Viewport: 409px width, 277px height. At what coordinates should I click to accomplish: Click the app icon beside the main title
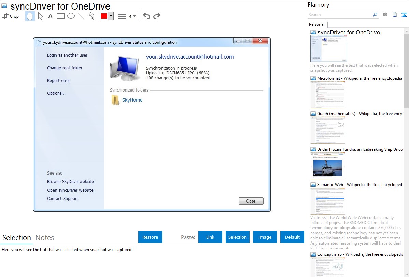4,6
